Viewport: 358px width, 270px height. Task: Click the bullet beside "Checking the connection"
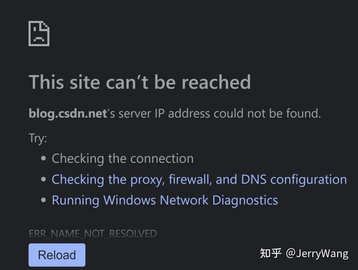44,158
